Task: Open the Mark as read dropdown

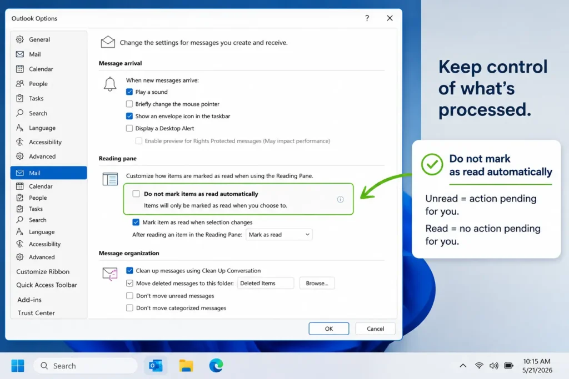Action: pyautogui.click(x=279, y=234)
